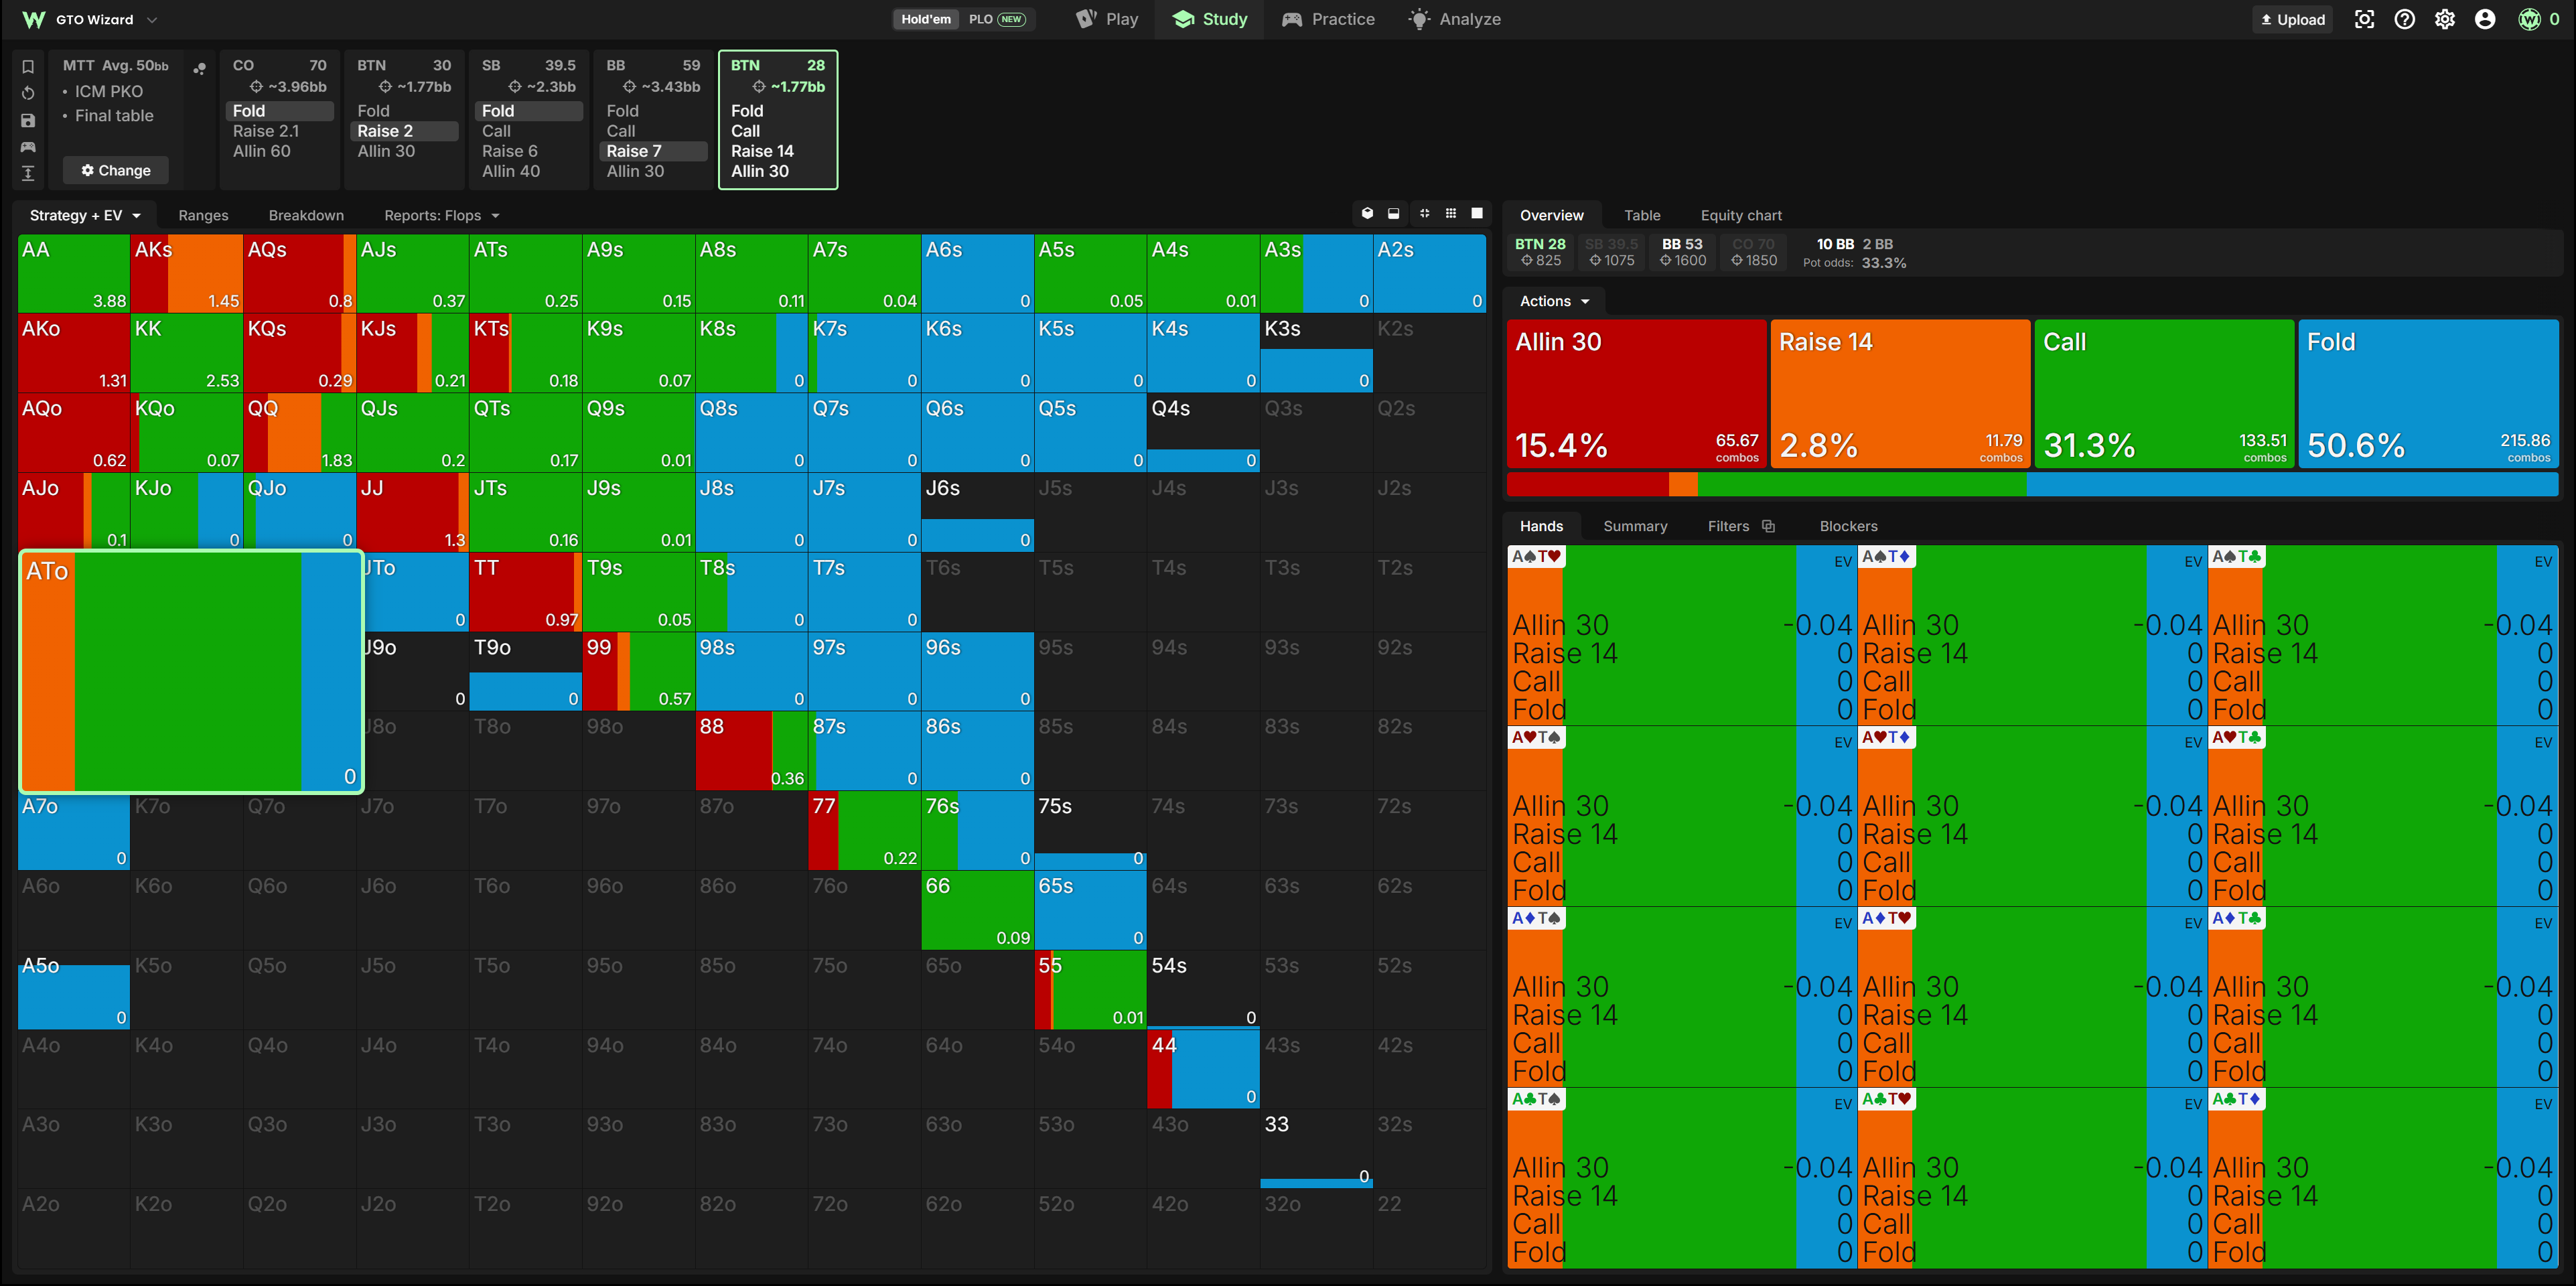The image size is (2576, 1286).
Task: Click the green W coin balance icon
Action: coord(2529,19)
